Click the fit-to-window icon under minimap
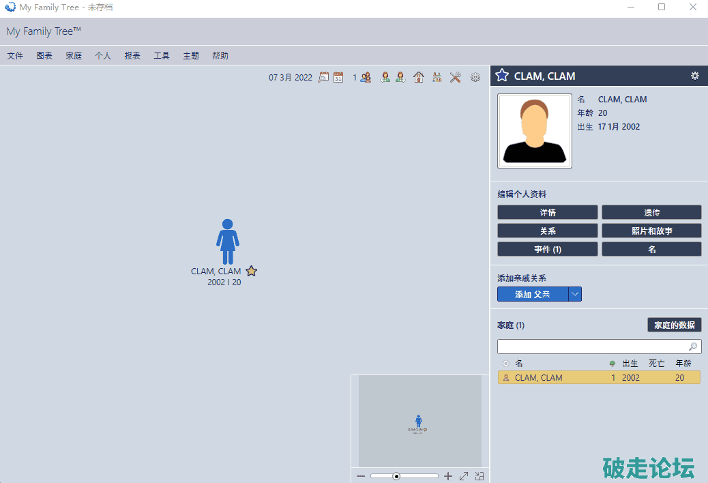Viewport: 708px width, 483px height. click(464, 476)
